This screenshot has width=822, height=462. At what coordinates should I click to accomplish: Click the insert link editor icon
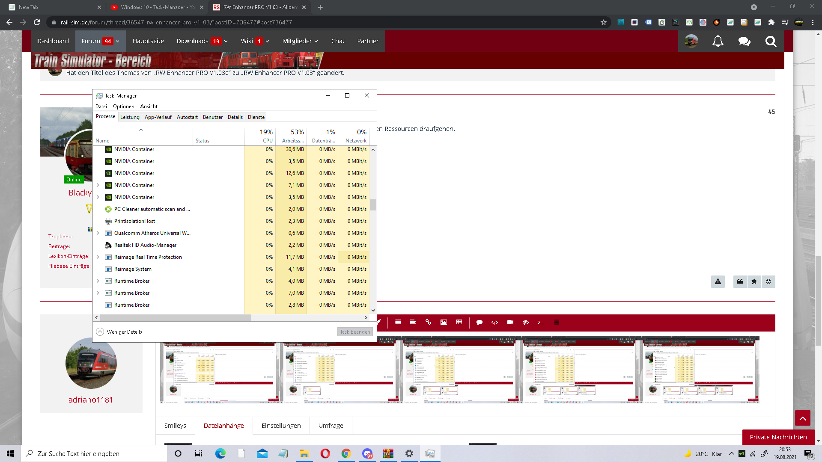pos(428,322)
